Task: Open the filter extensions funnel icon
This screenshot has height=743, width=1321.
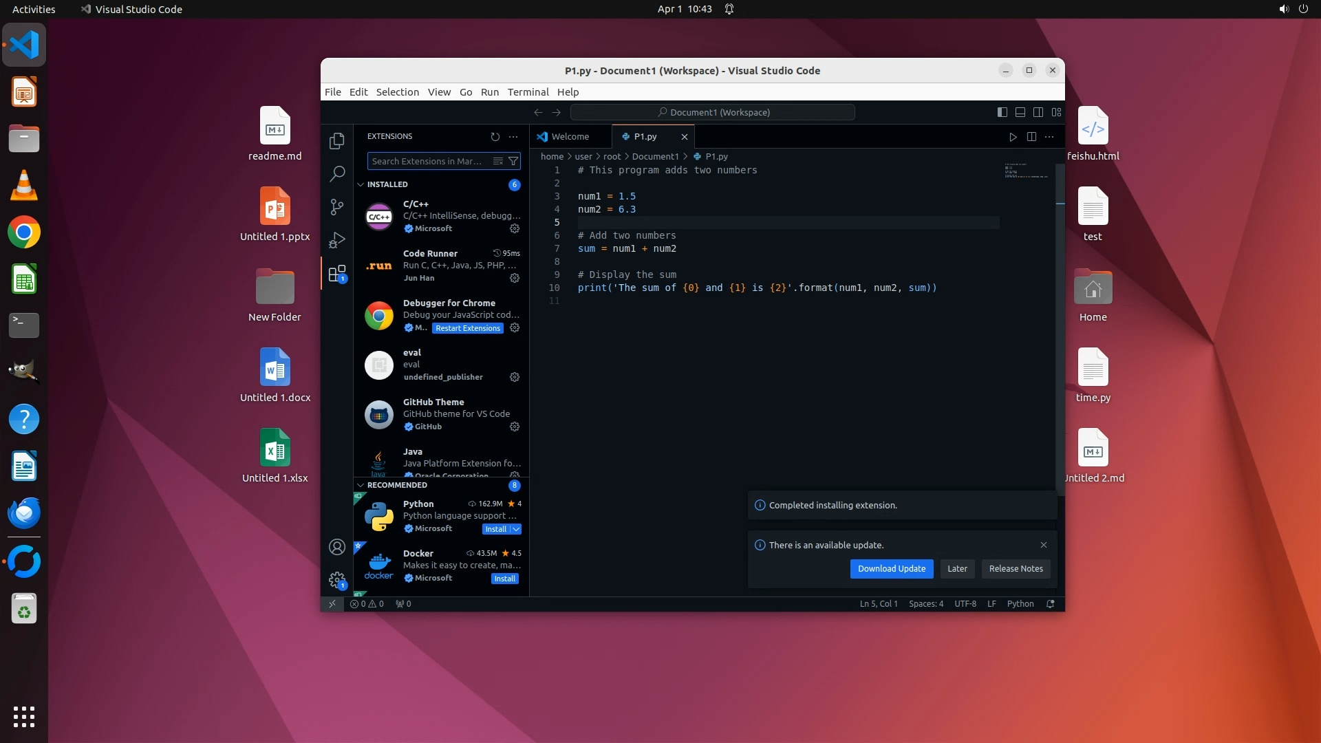Action: click(x=513, y=161)
